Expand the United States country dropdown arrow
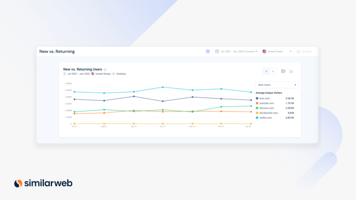The width and height of the screenshot is (356, 200). point(291,51)
